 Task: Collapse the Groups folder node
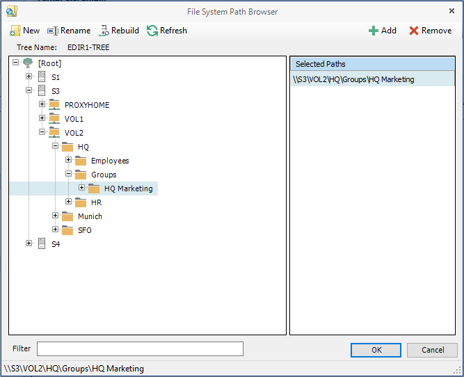(x=68, y=173)
